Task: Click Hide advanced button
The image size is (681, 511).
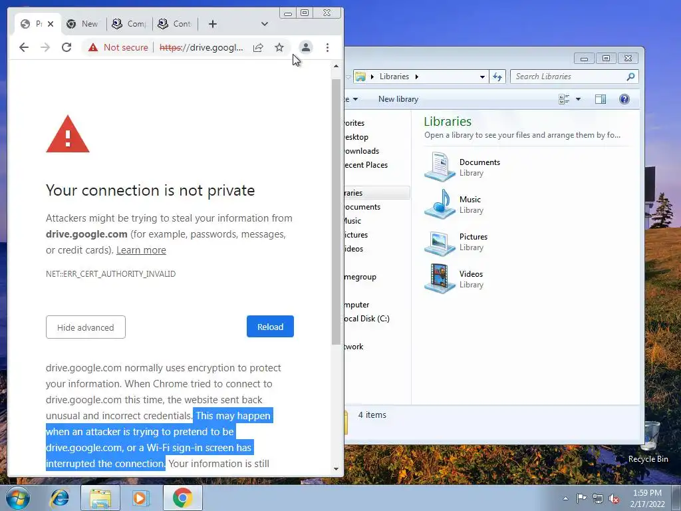Action: pos(86,327)
